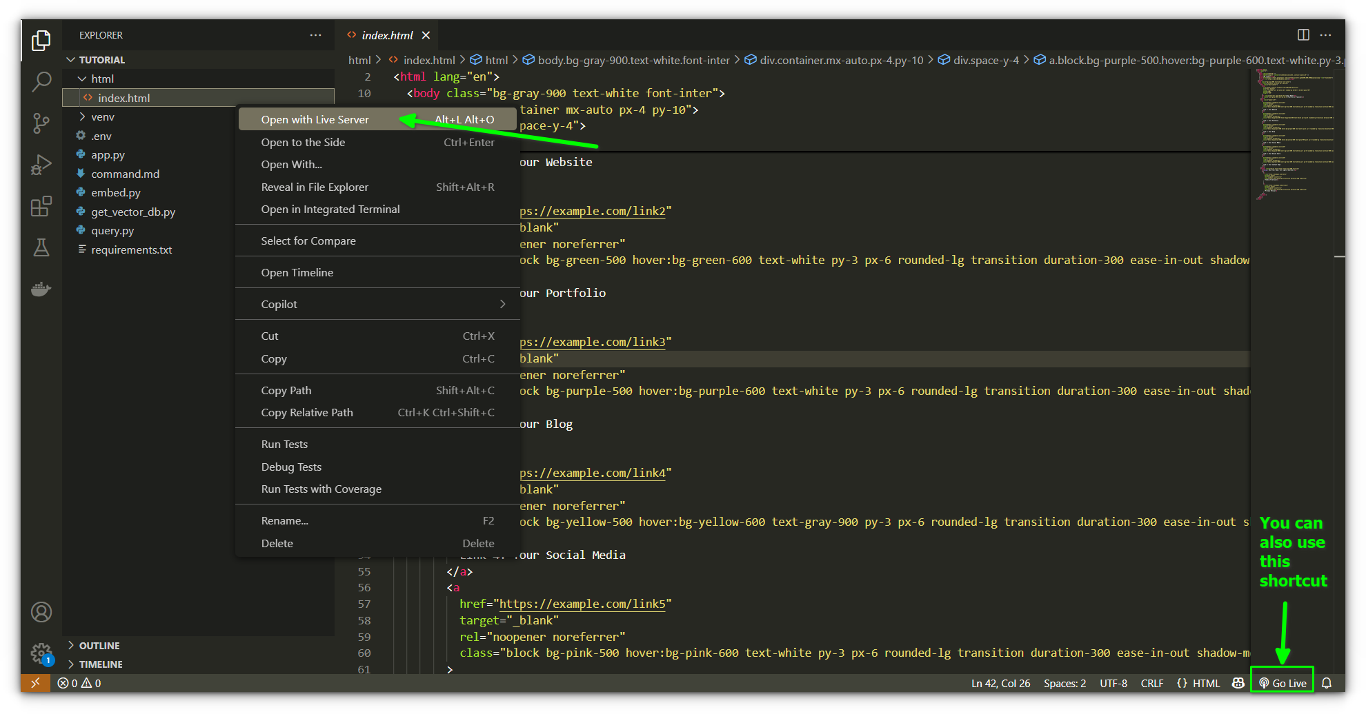Expand the venv folder

coord(103,116)
